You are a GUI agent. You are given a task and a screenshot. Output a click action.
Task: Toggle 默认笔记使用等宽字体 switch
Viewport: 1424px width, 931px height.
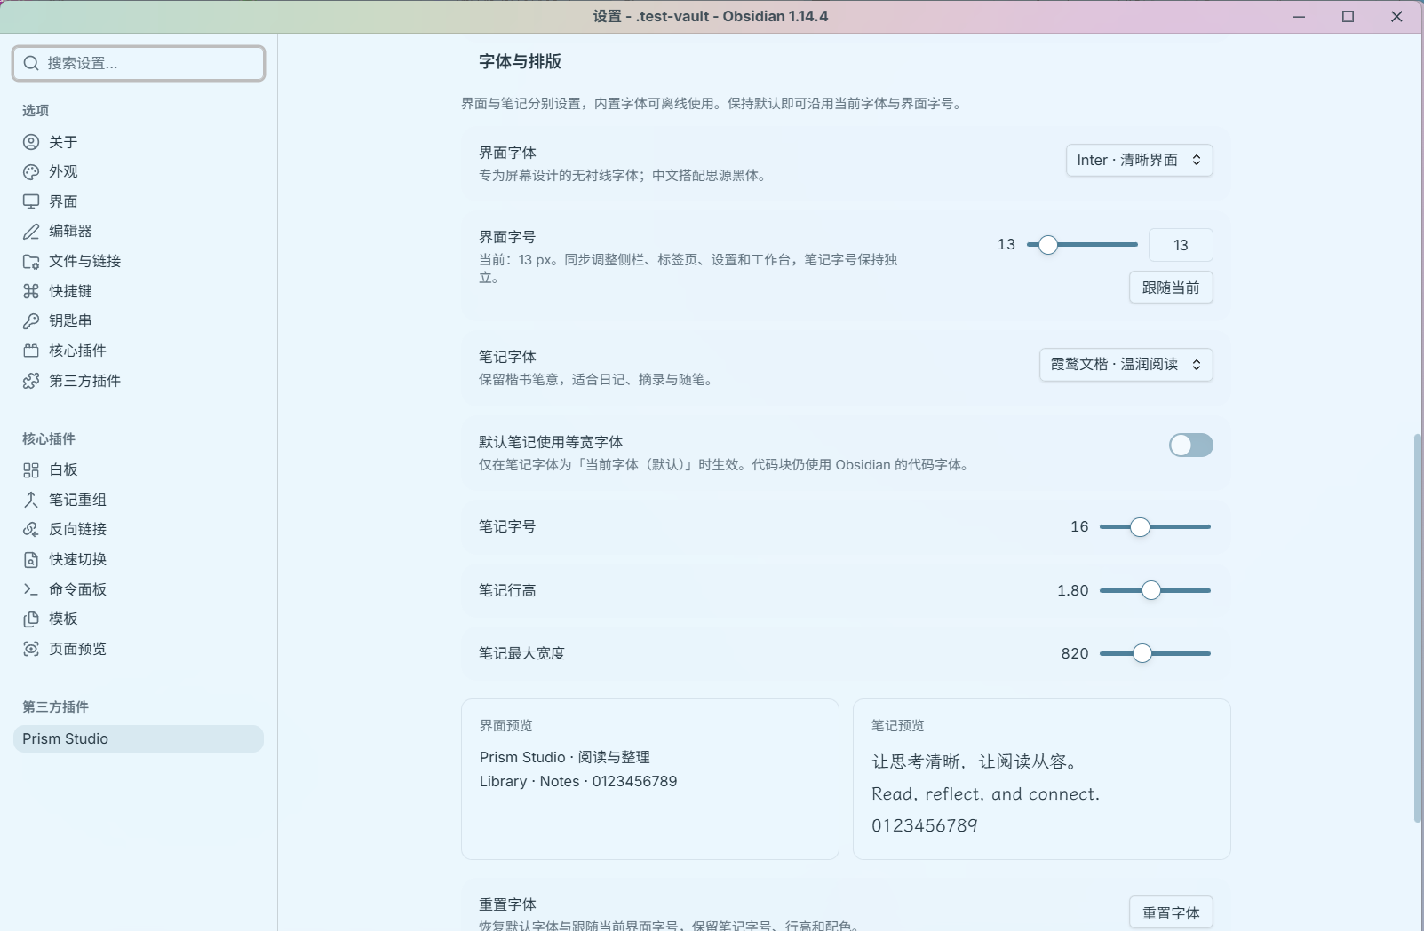(1190, 446)
